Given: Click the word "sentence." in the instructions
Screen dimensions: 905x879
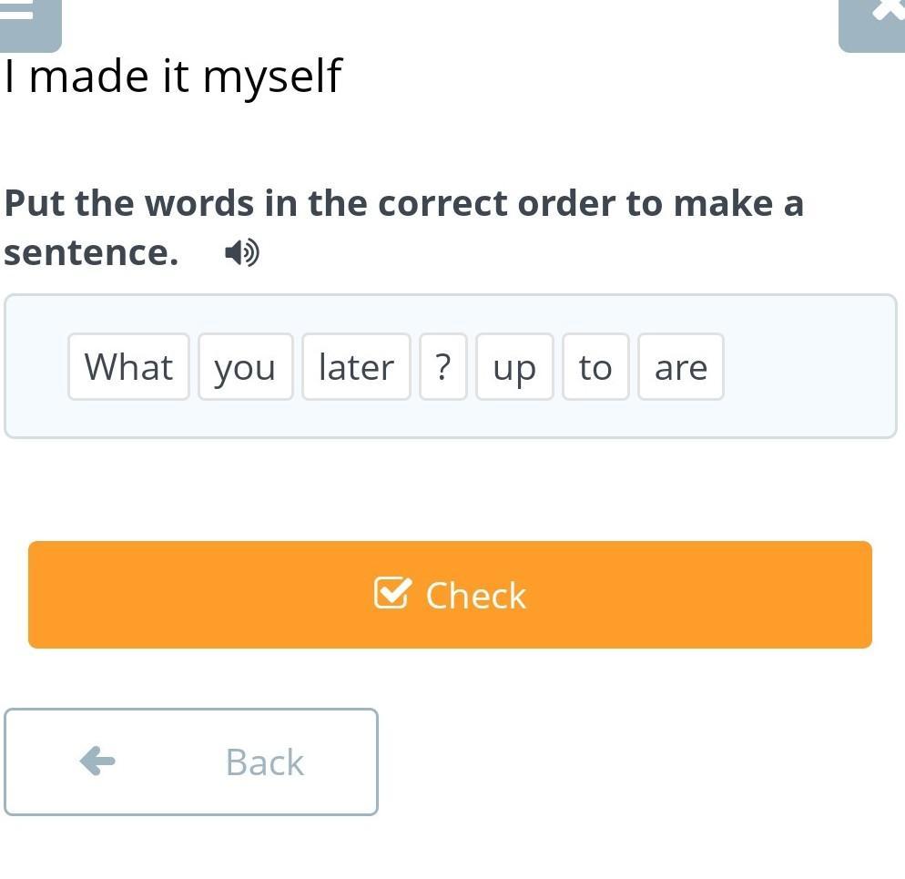Looking at the screenshot, I should coord(91,252).
